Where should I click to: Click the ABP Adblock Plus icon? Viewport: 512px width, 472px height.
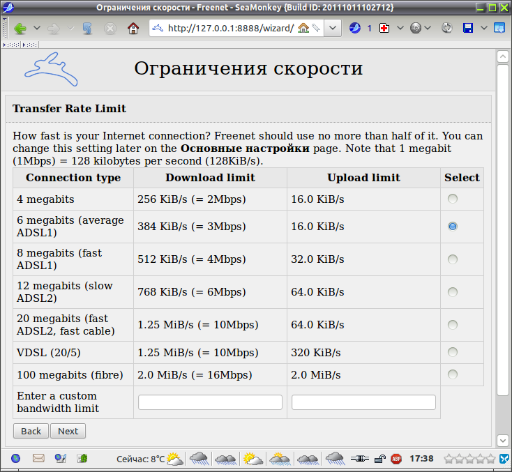click(x=396, y=459)
